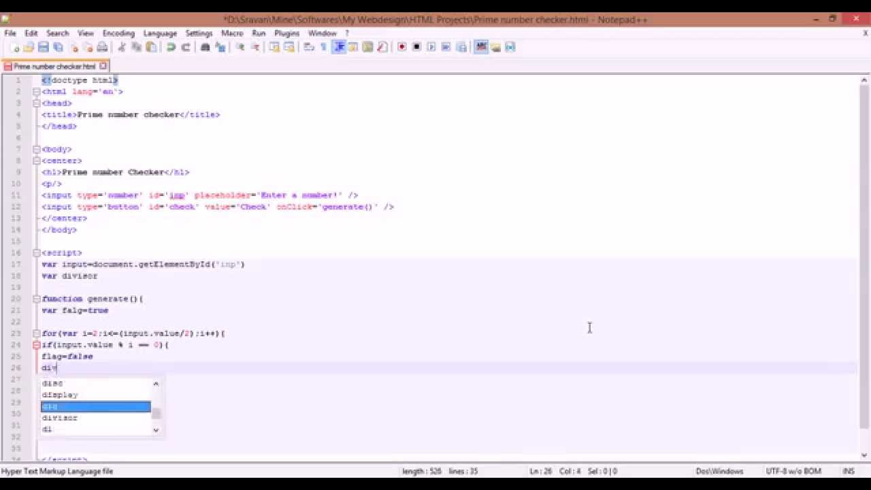The width and height of the screenshot is (871, 490).
Task: Toggle indent guide toolbar button
Action: 338,47
